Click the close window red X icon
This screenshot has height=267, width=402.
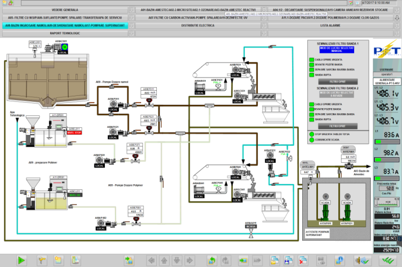pos(303,261)
